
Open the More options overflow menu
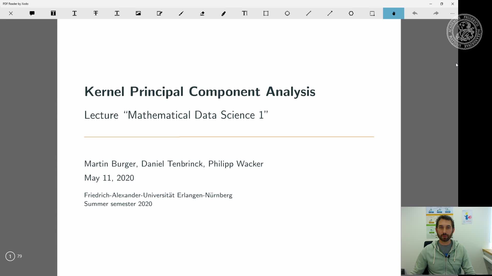(452, 13)
